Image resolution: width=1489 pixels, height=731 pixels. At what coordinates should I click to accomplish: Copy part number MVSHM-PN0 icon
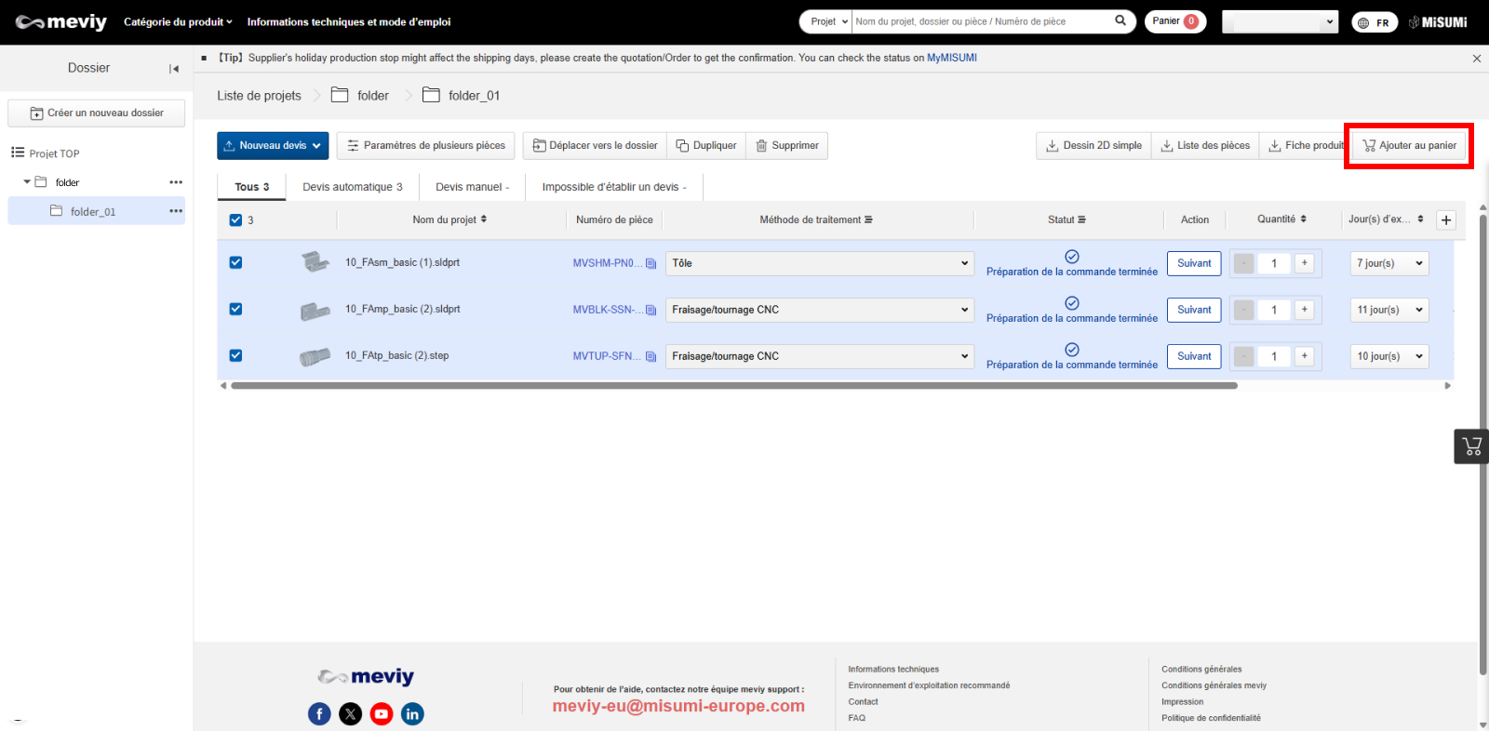coord(651,263)
